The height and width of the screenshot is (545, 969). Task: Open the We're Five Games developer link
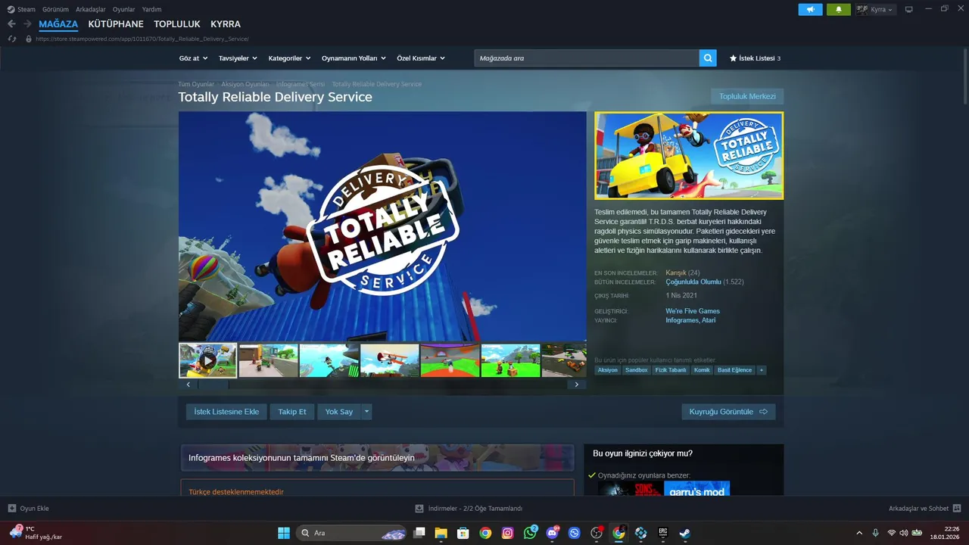[x=693, y=311]
